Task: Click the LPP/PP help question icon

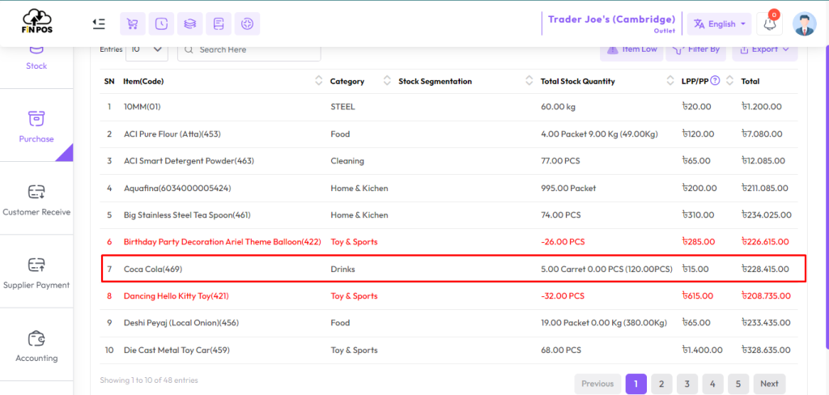Action: tap(716, 81)
